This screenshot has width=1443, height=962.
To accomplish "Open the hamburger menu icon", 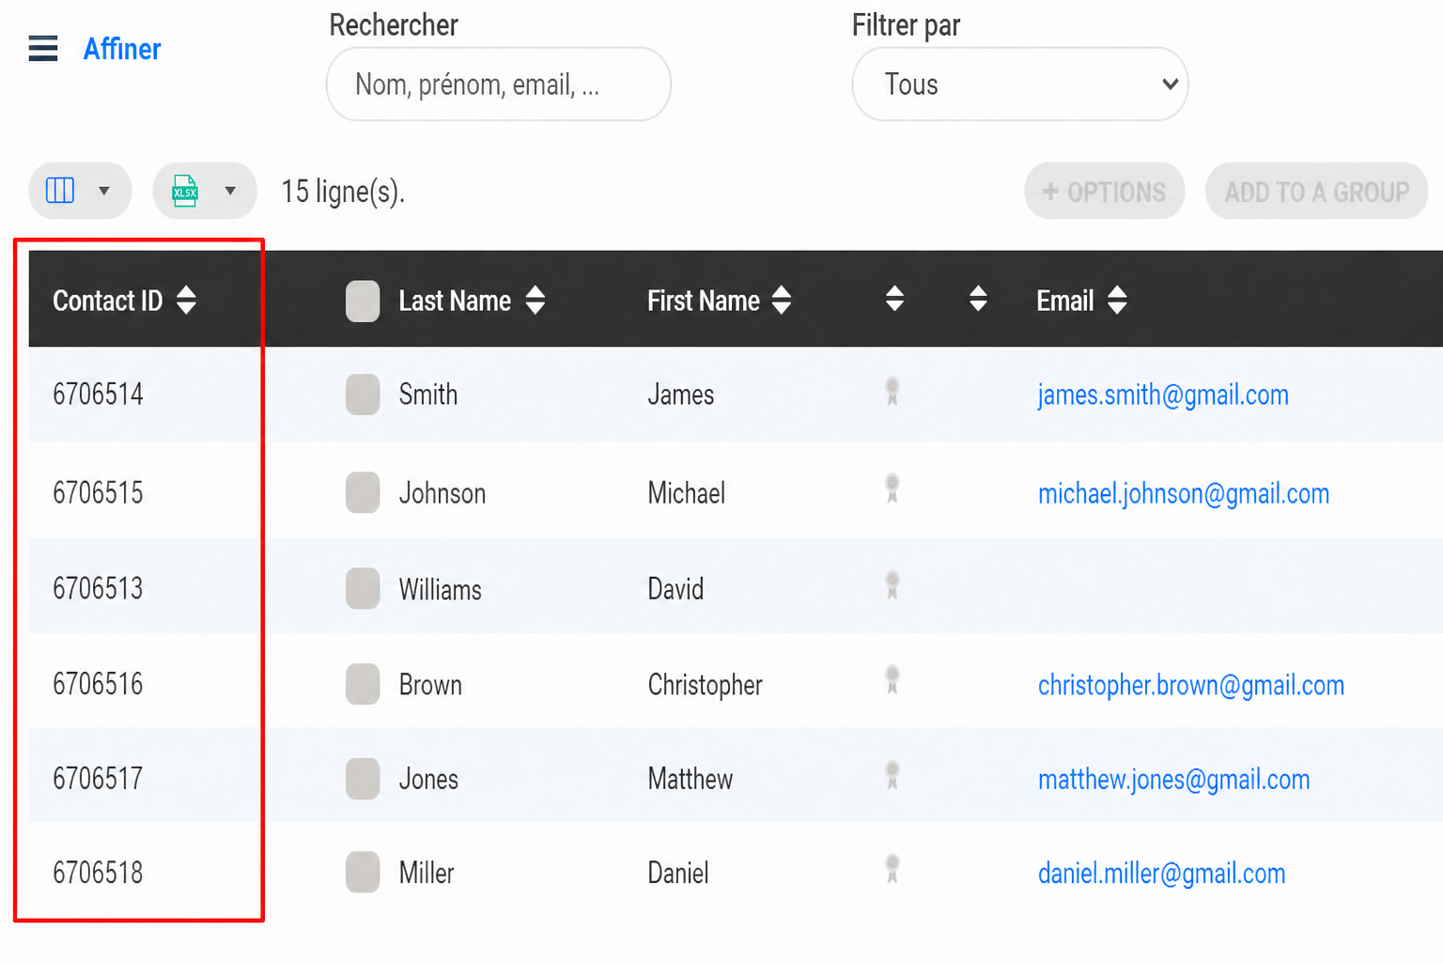I will (43, 48).
